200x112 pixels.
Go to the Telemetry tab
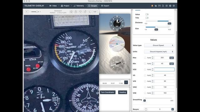[79, 6]
